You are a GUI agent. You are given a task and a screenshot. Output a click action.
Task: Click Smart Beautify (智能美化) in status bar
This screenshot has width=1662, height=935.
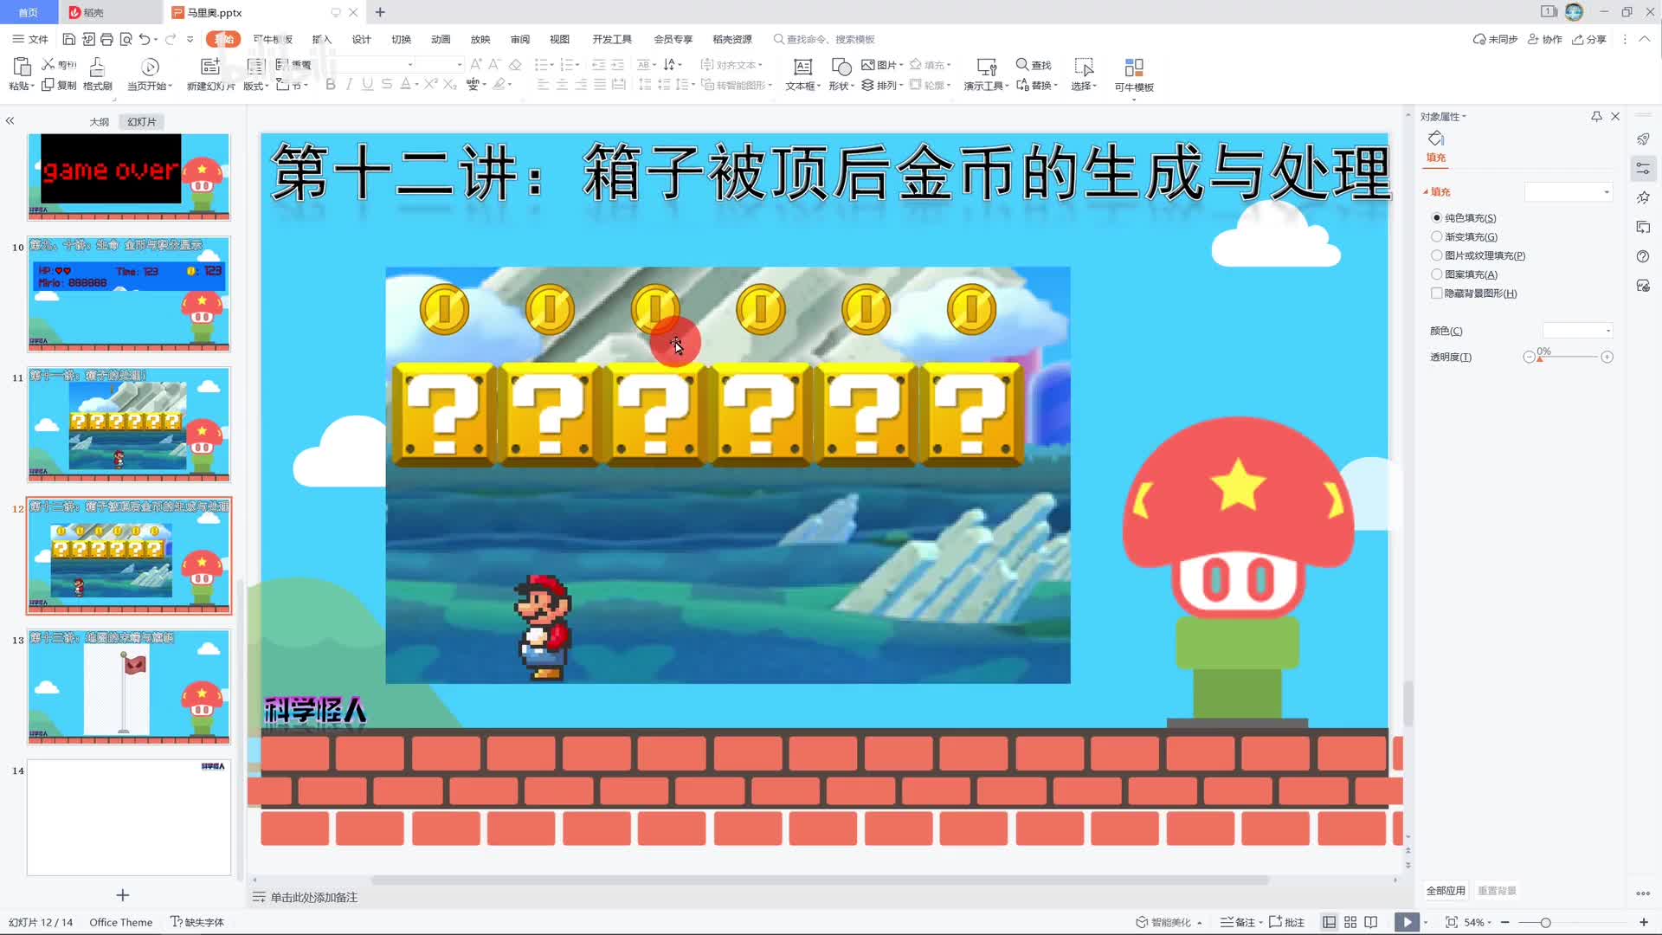tap(1169, 922)
